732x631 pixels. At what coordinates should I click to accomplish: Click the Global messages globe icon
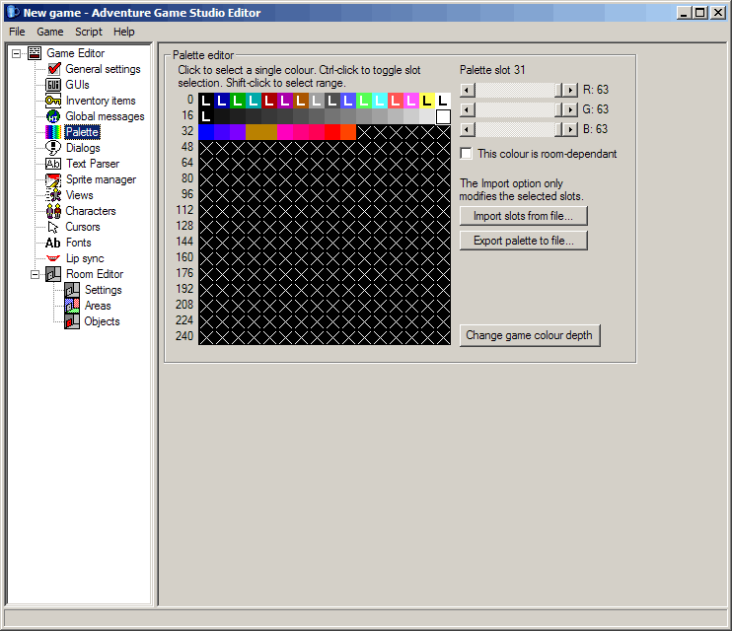click(x=53, y=116)
